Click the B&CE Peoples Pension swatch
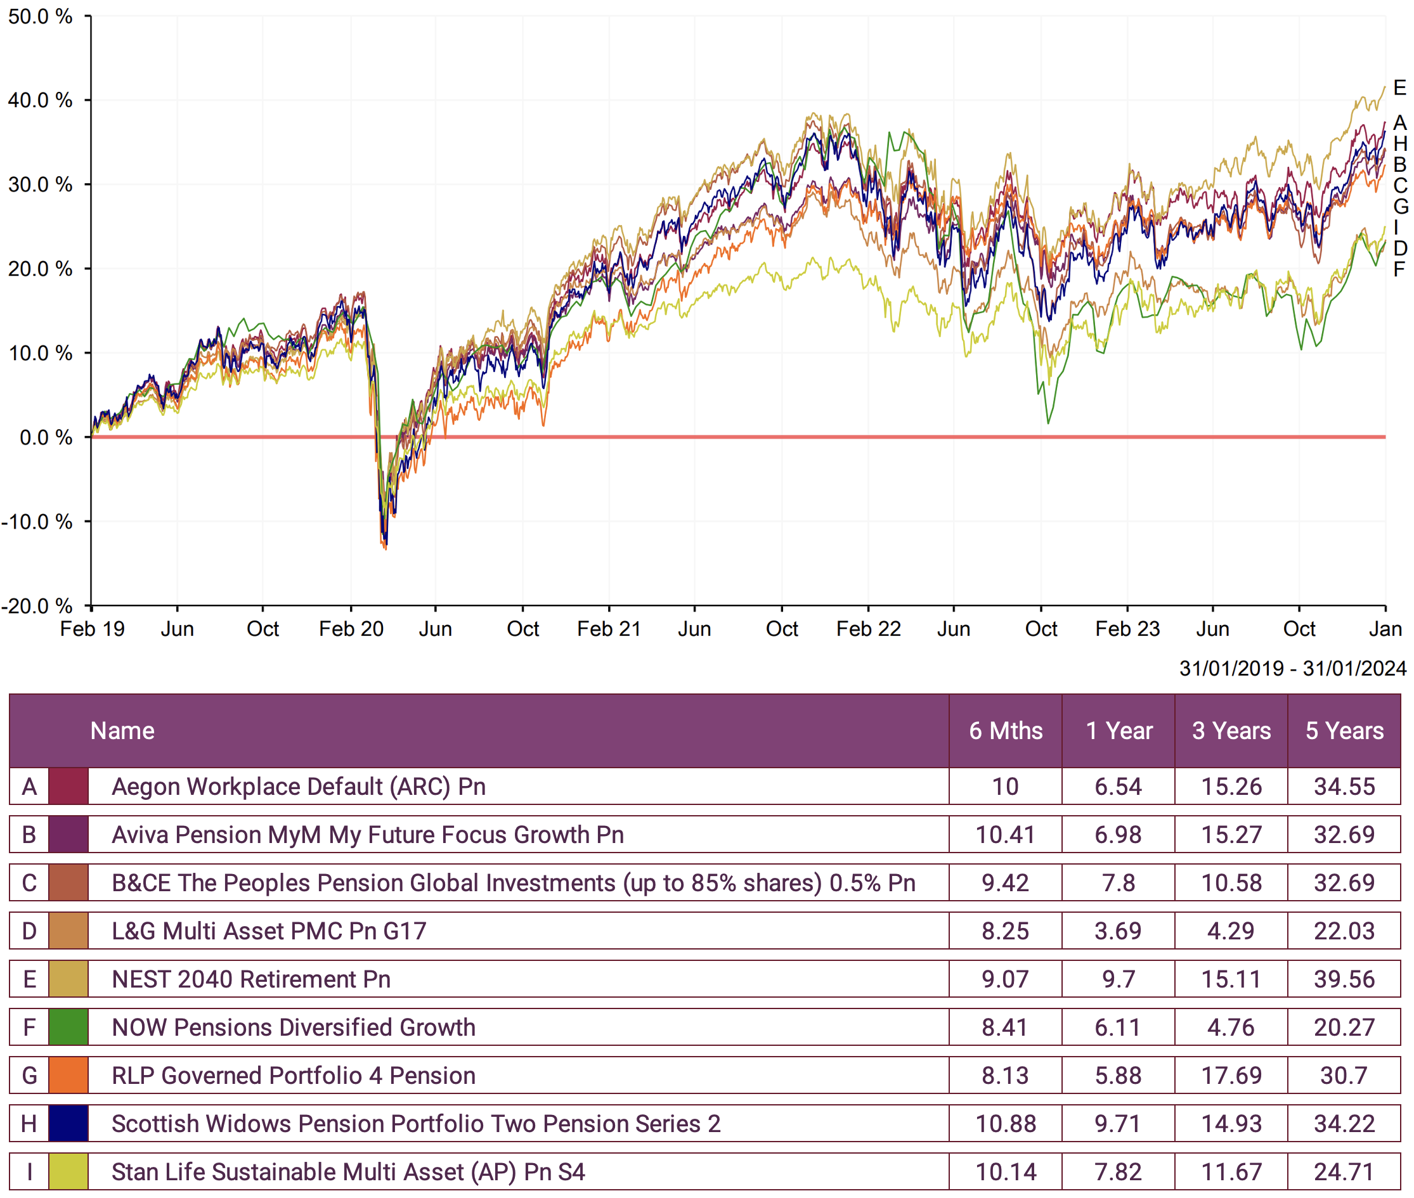Image resolution: width=1414 pixels, height=1198 pixels. (x=68, y=882)
